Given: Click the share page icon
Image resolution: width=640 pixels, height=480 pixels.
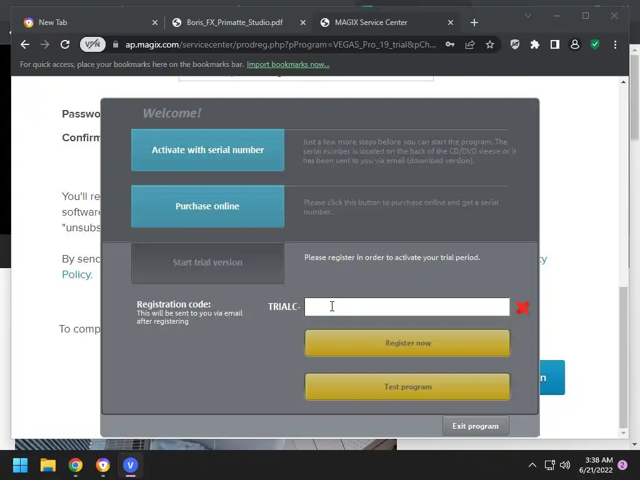Looking at the screenshot, I should click(470, 44).
